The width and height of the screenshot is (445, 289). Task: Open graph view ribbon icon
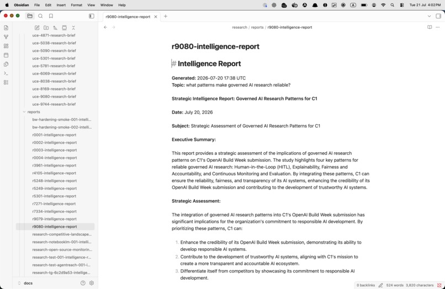click(x=6, y=37)
